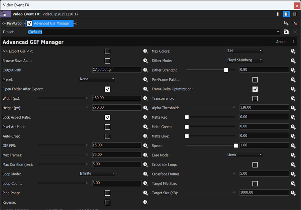Click the About link
301x210 pixels.
(x=281, y=41)
